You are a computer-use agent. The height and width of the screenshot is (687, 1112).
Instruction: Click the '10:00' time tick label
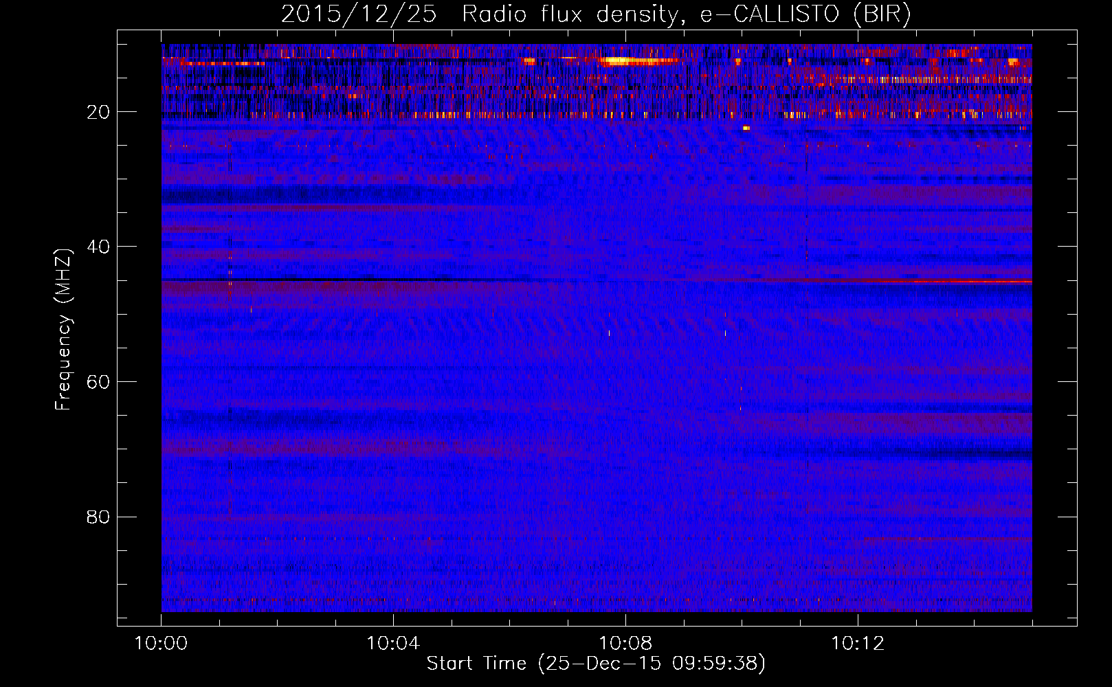tap(161, 644)
